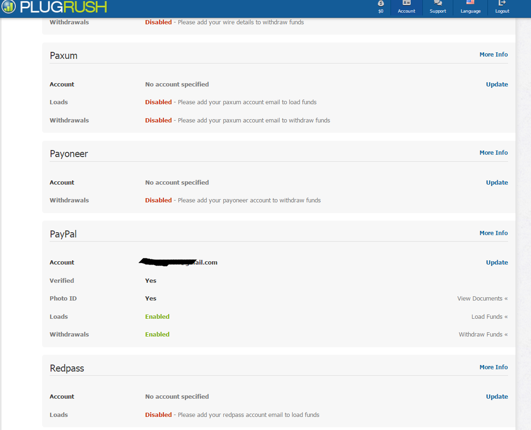Open the Account menu
The height and width of the screenshot is (430, 531).
click(x=406, y=7)
